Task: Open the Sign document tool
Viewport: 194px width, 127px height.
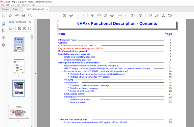Action: point(163,15)
